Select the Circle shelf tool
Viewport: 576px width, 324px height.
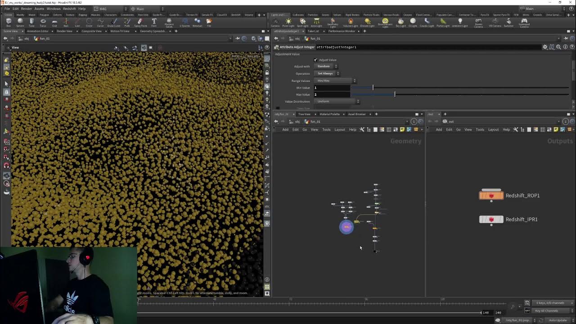click(89, 22)
